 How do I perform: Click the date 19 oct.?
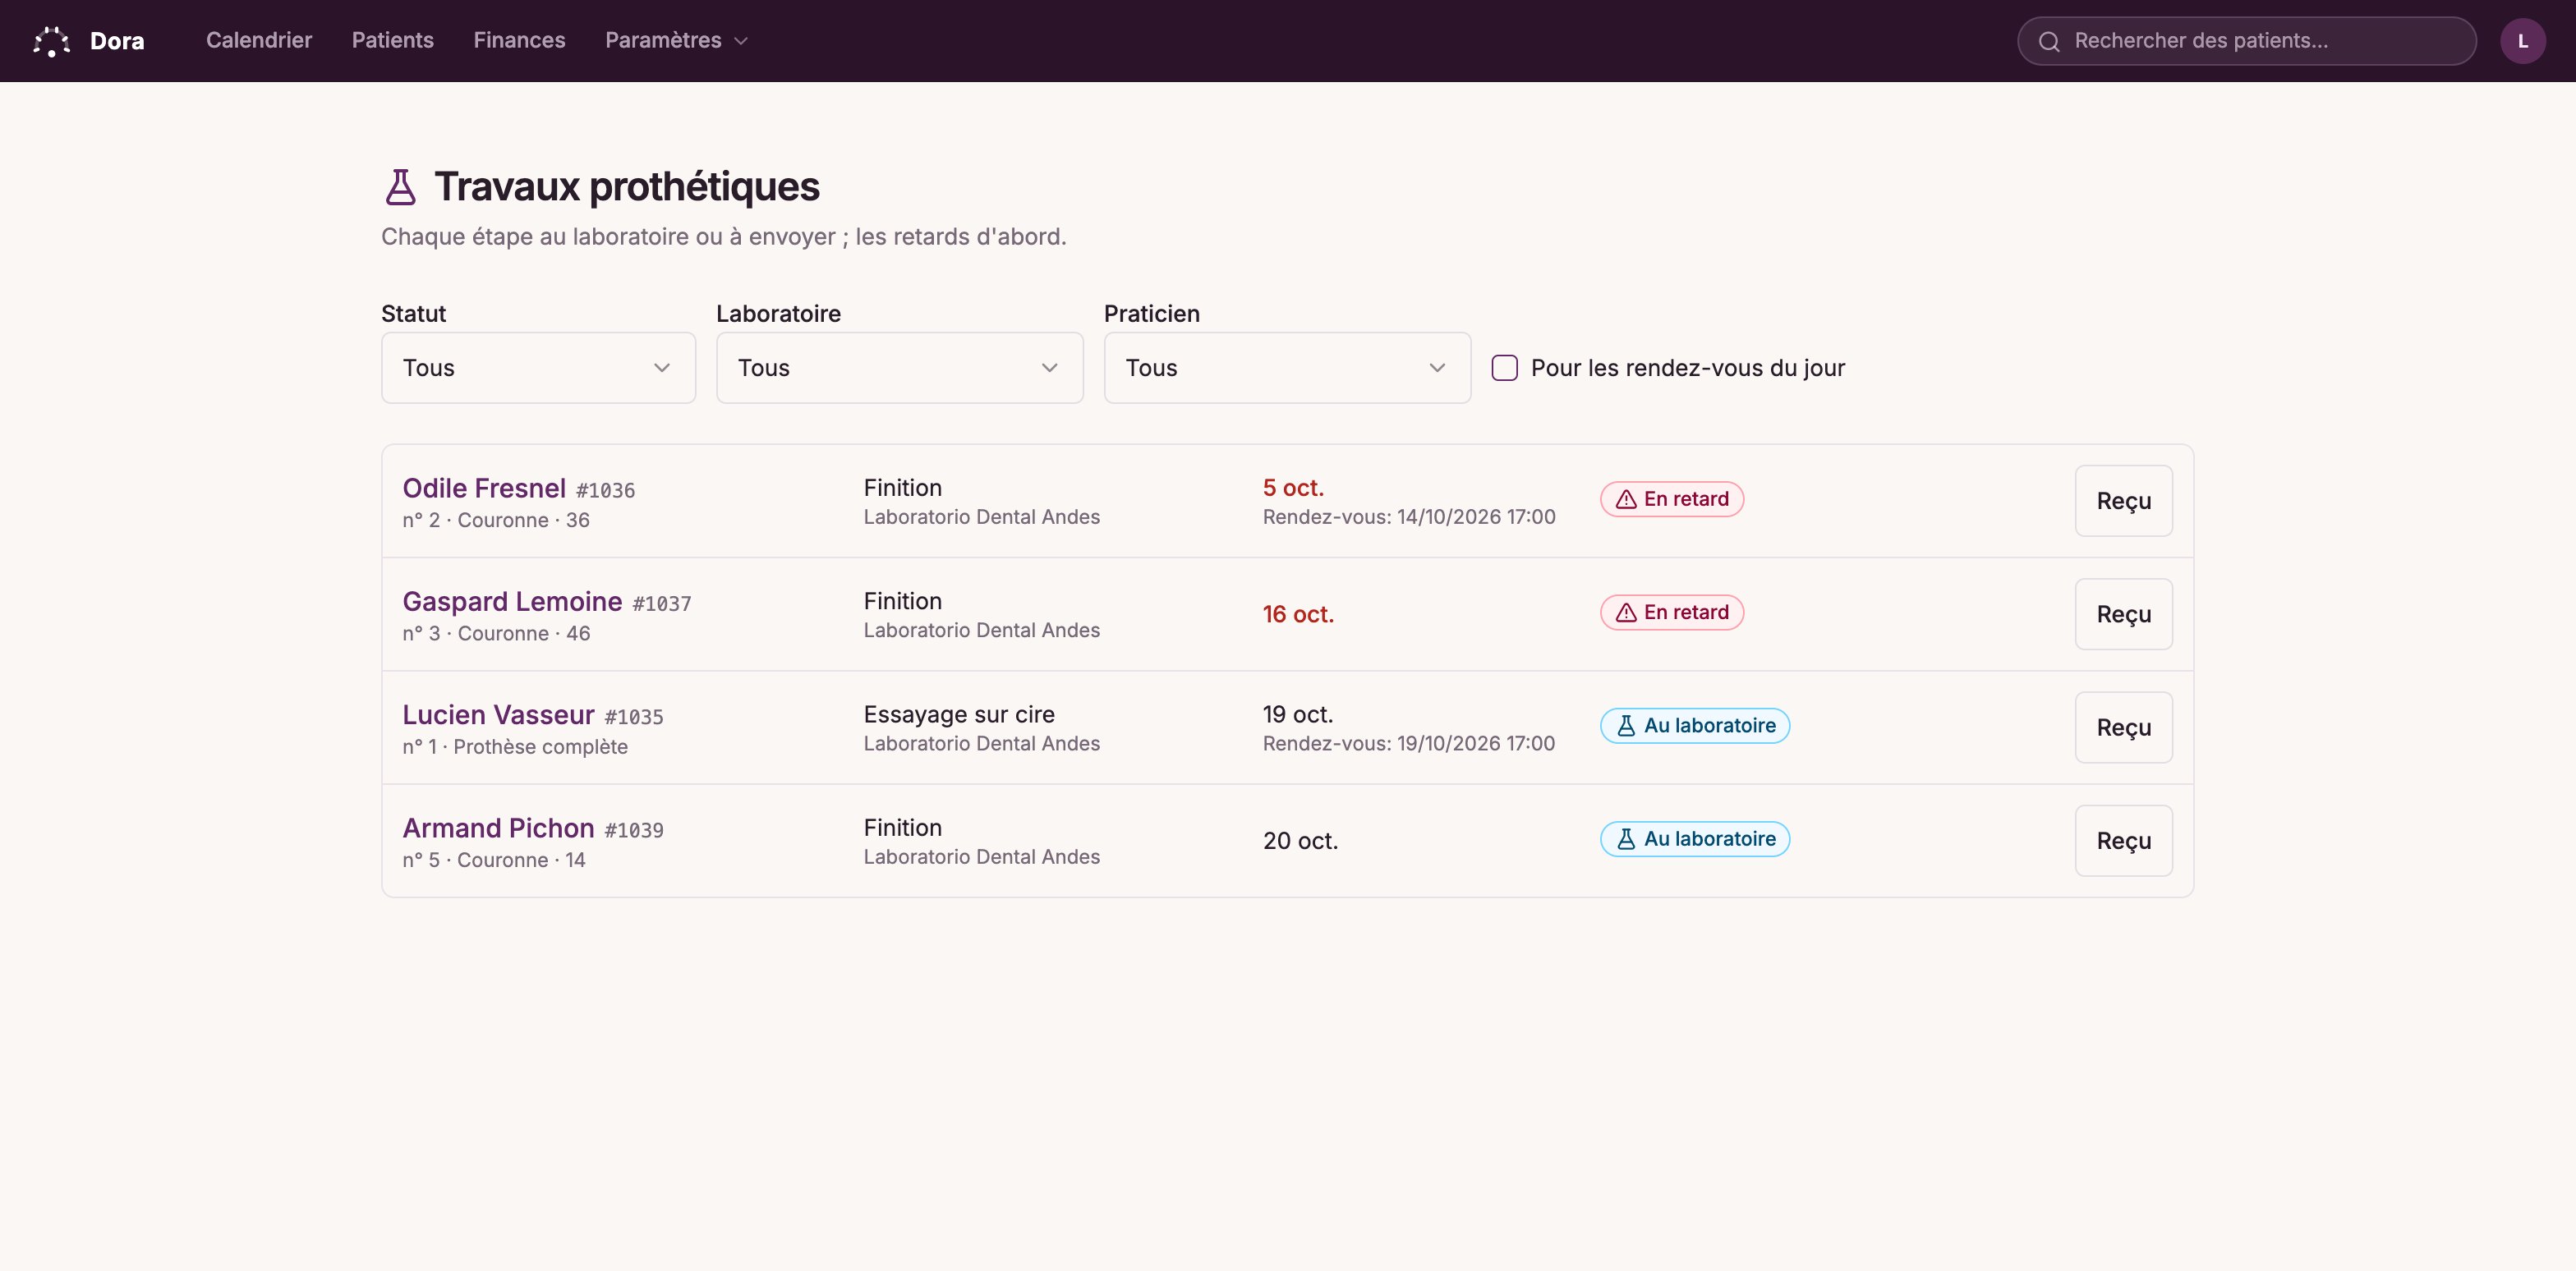(x=1298, y=714)
